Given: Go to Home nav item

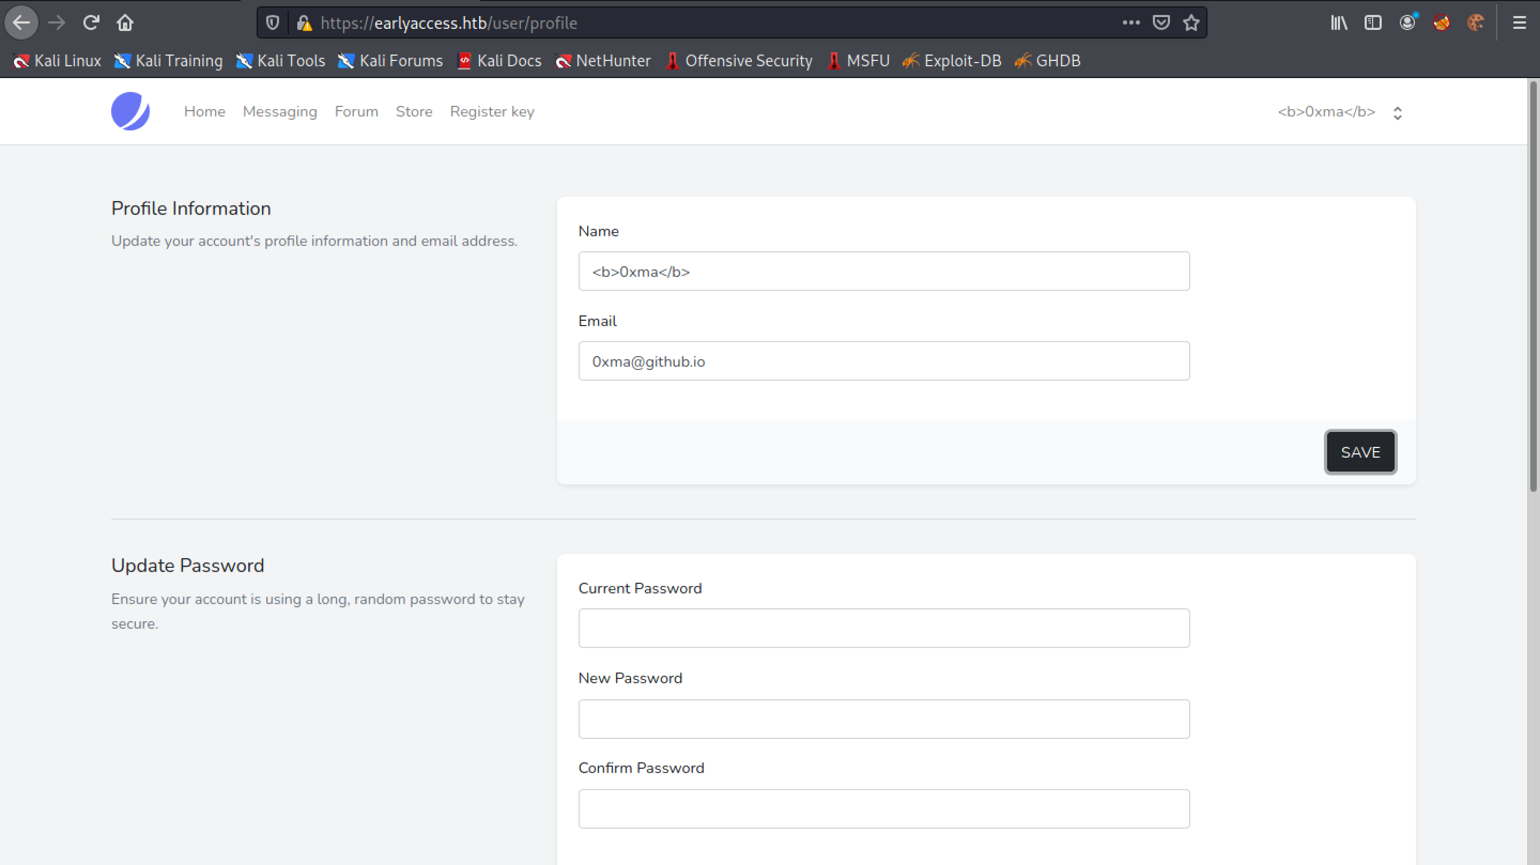Looking at the screenshot, I should coord(204,112).
